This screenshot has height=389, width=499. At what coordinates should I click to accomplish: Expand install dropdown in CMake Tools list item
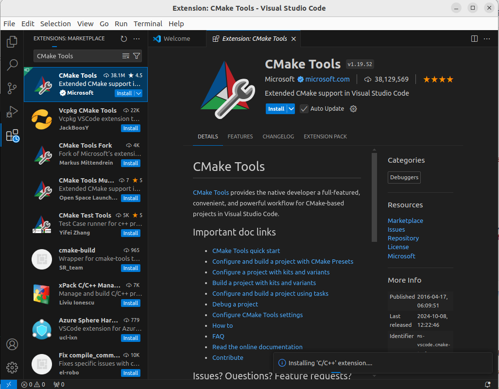138,93
